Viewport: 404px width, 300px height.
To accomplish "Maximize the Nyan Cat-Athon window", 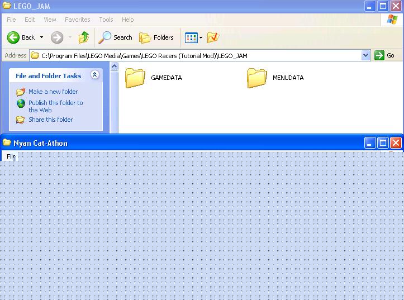I will (383, 142).
